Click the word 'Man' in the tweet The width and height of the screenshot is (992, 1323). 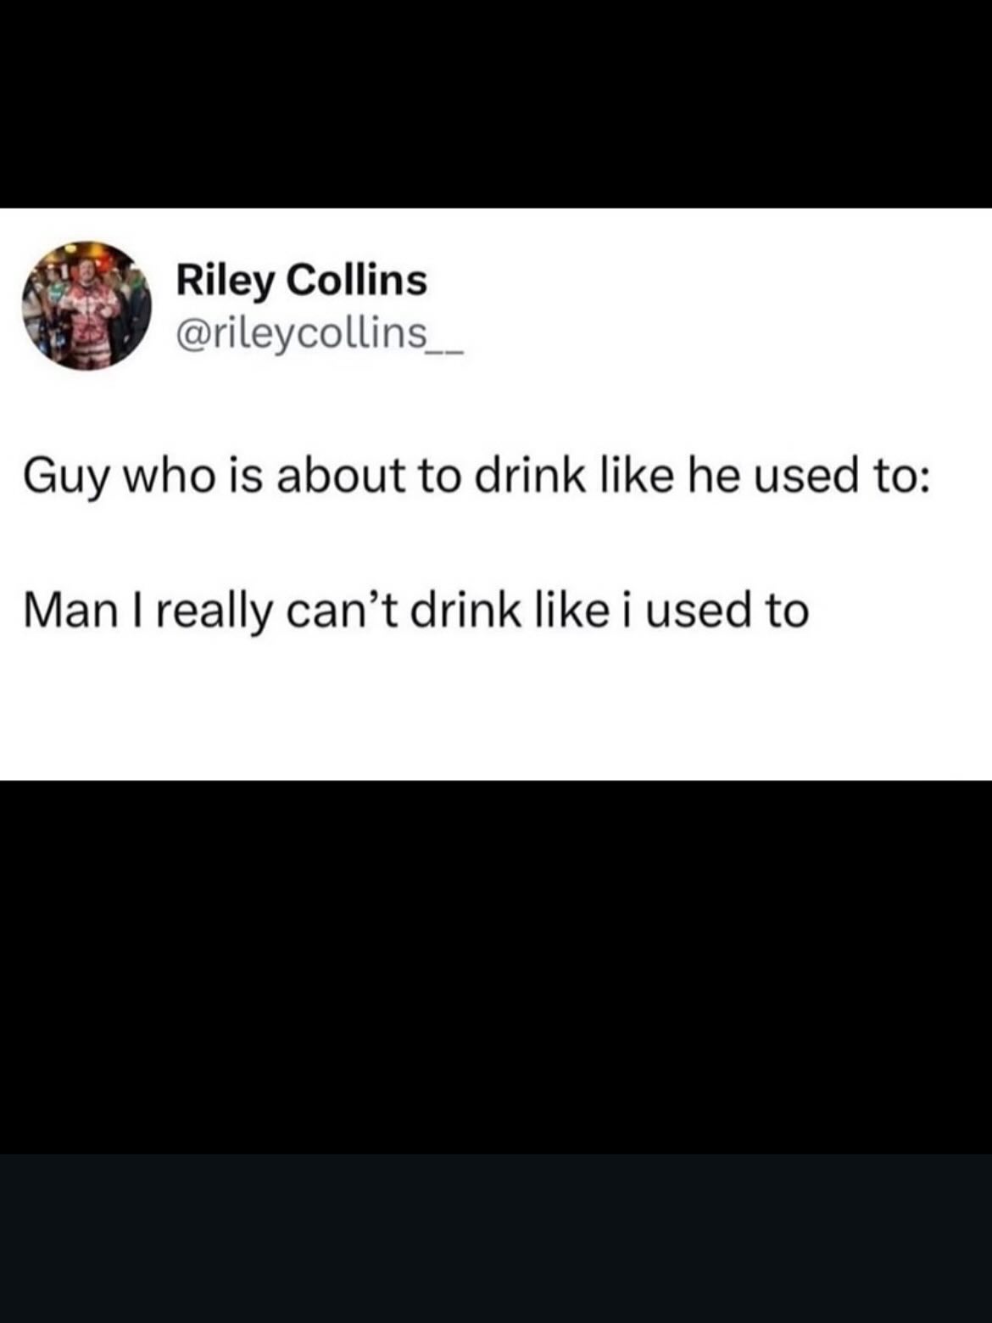coord(69,611)
